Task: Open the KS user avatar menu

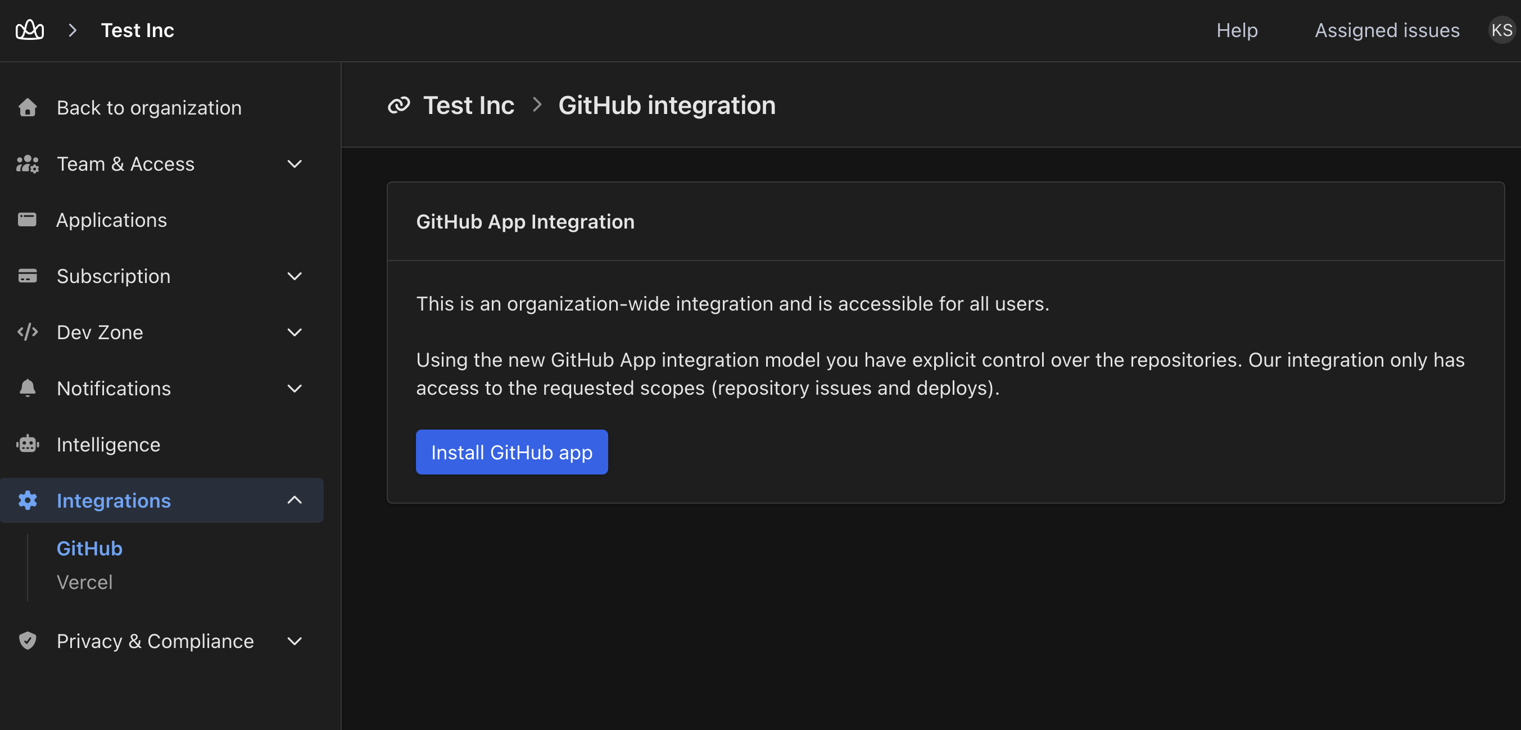Action: coord(1501,30)
